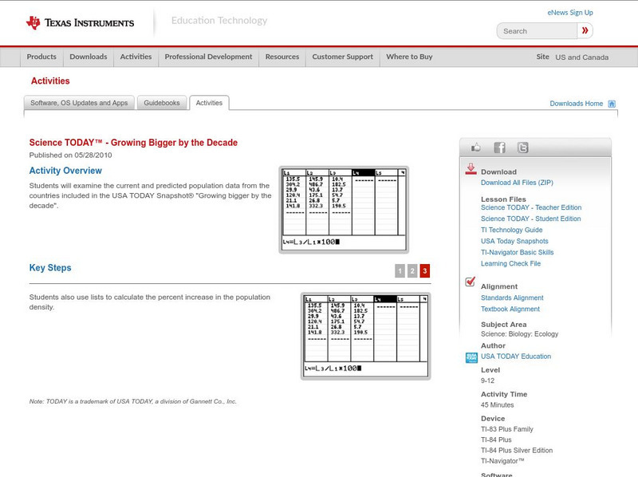The width and height of the screenshot is (638, 477).
Task: Click the thumbs-up like icon
Action: pos(475,148)
